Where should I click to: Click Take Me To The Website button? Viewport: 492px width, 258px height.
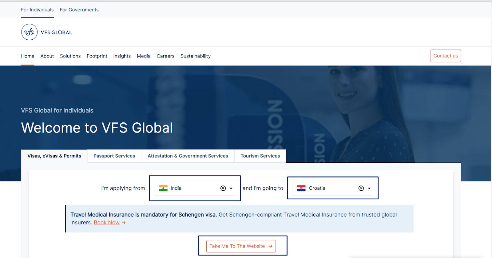pyautogui.click(x=241, y=246)
